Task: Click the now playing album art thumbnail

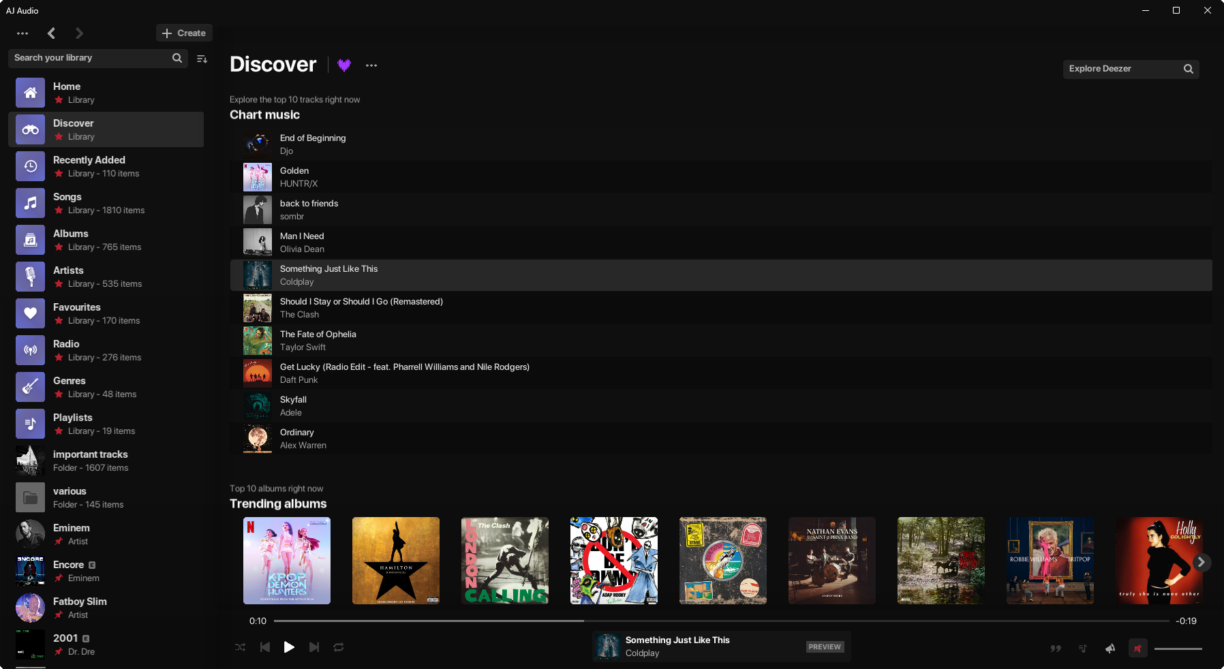Action: click(607, 647)
